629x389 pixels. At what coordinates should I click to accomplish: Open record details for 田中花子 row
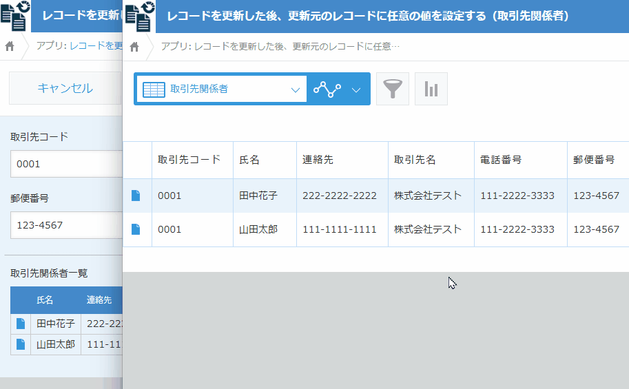click(x=136, y=196)
